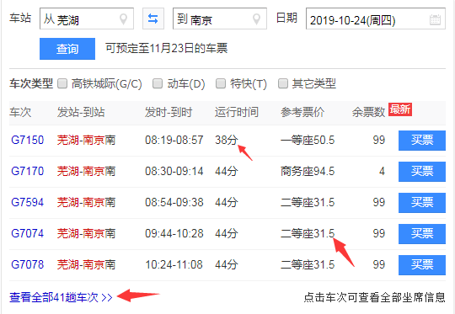This screenshot has height=314, width=455.
Task: Open calendar icon in date field
Action: 435,19
